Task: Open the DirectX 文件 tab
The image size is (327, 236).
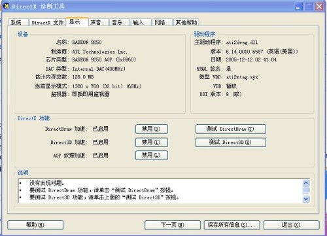Action: pos(48,22)
